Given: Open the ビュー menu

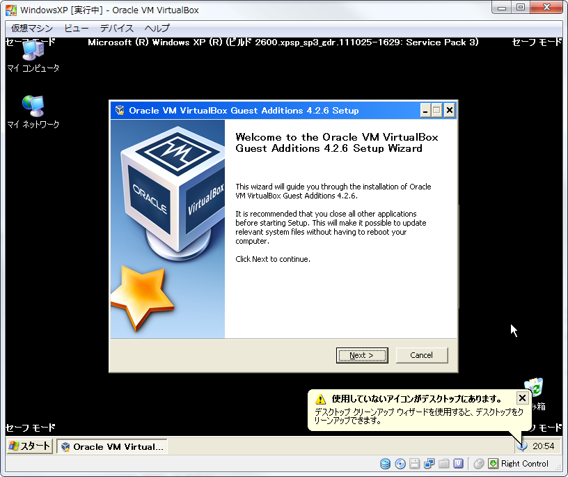Looking at the screenshot, I should tap(77, 29).
